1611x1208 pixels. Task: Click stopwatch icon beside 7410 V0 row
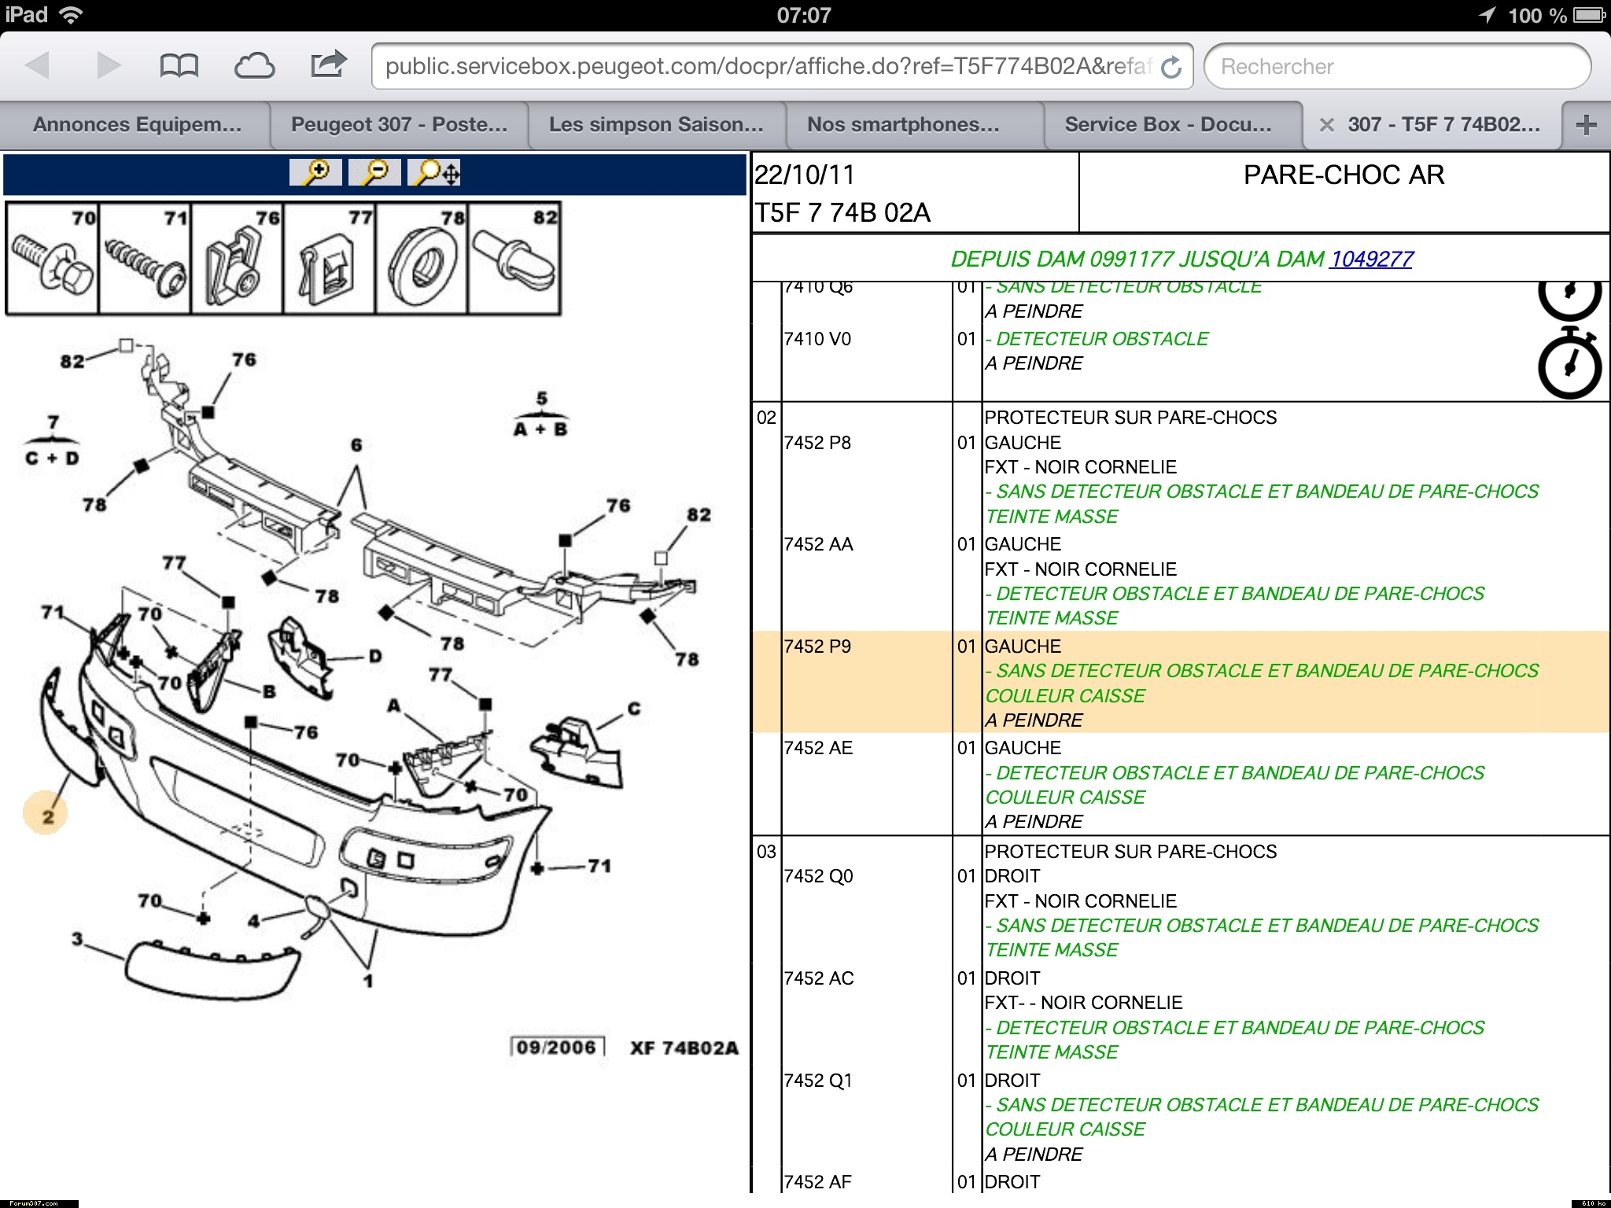tap(1569, 365)
